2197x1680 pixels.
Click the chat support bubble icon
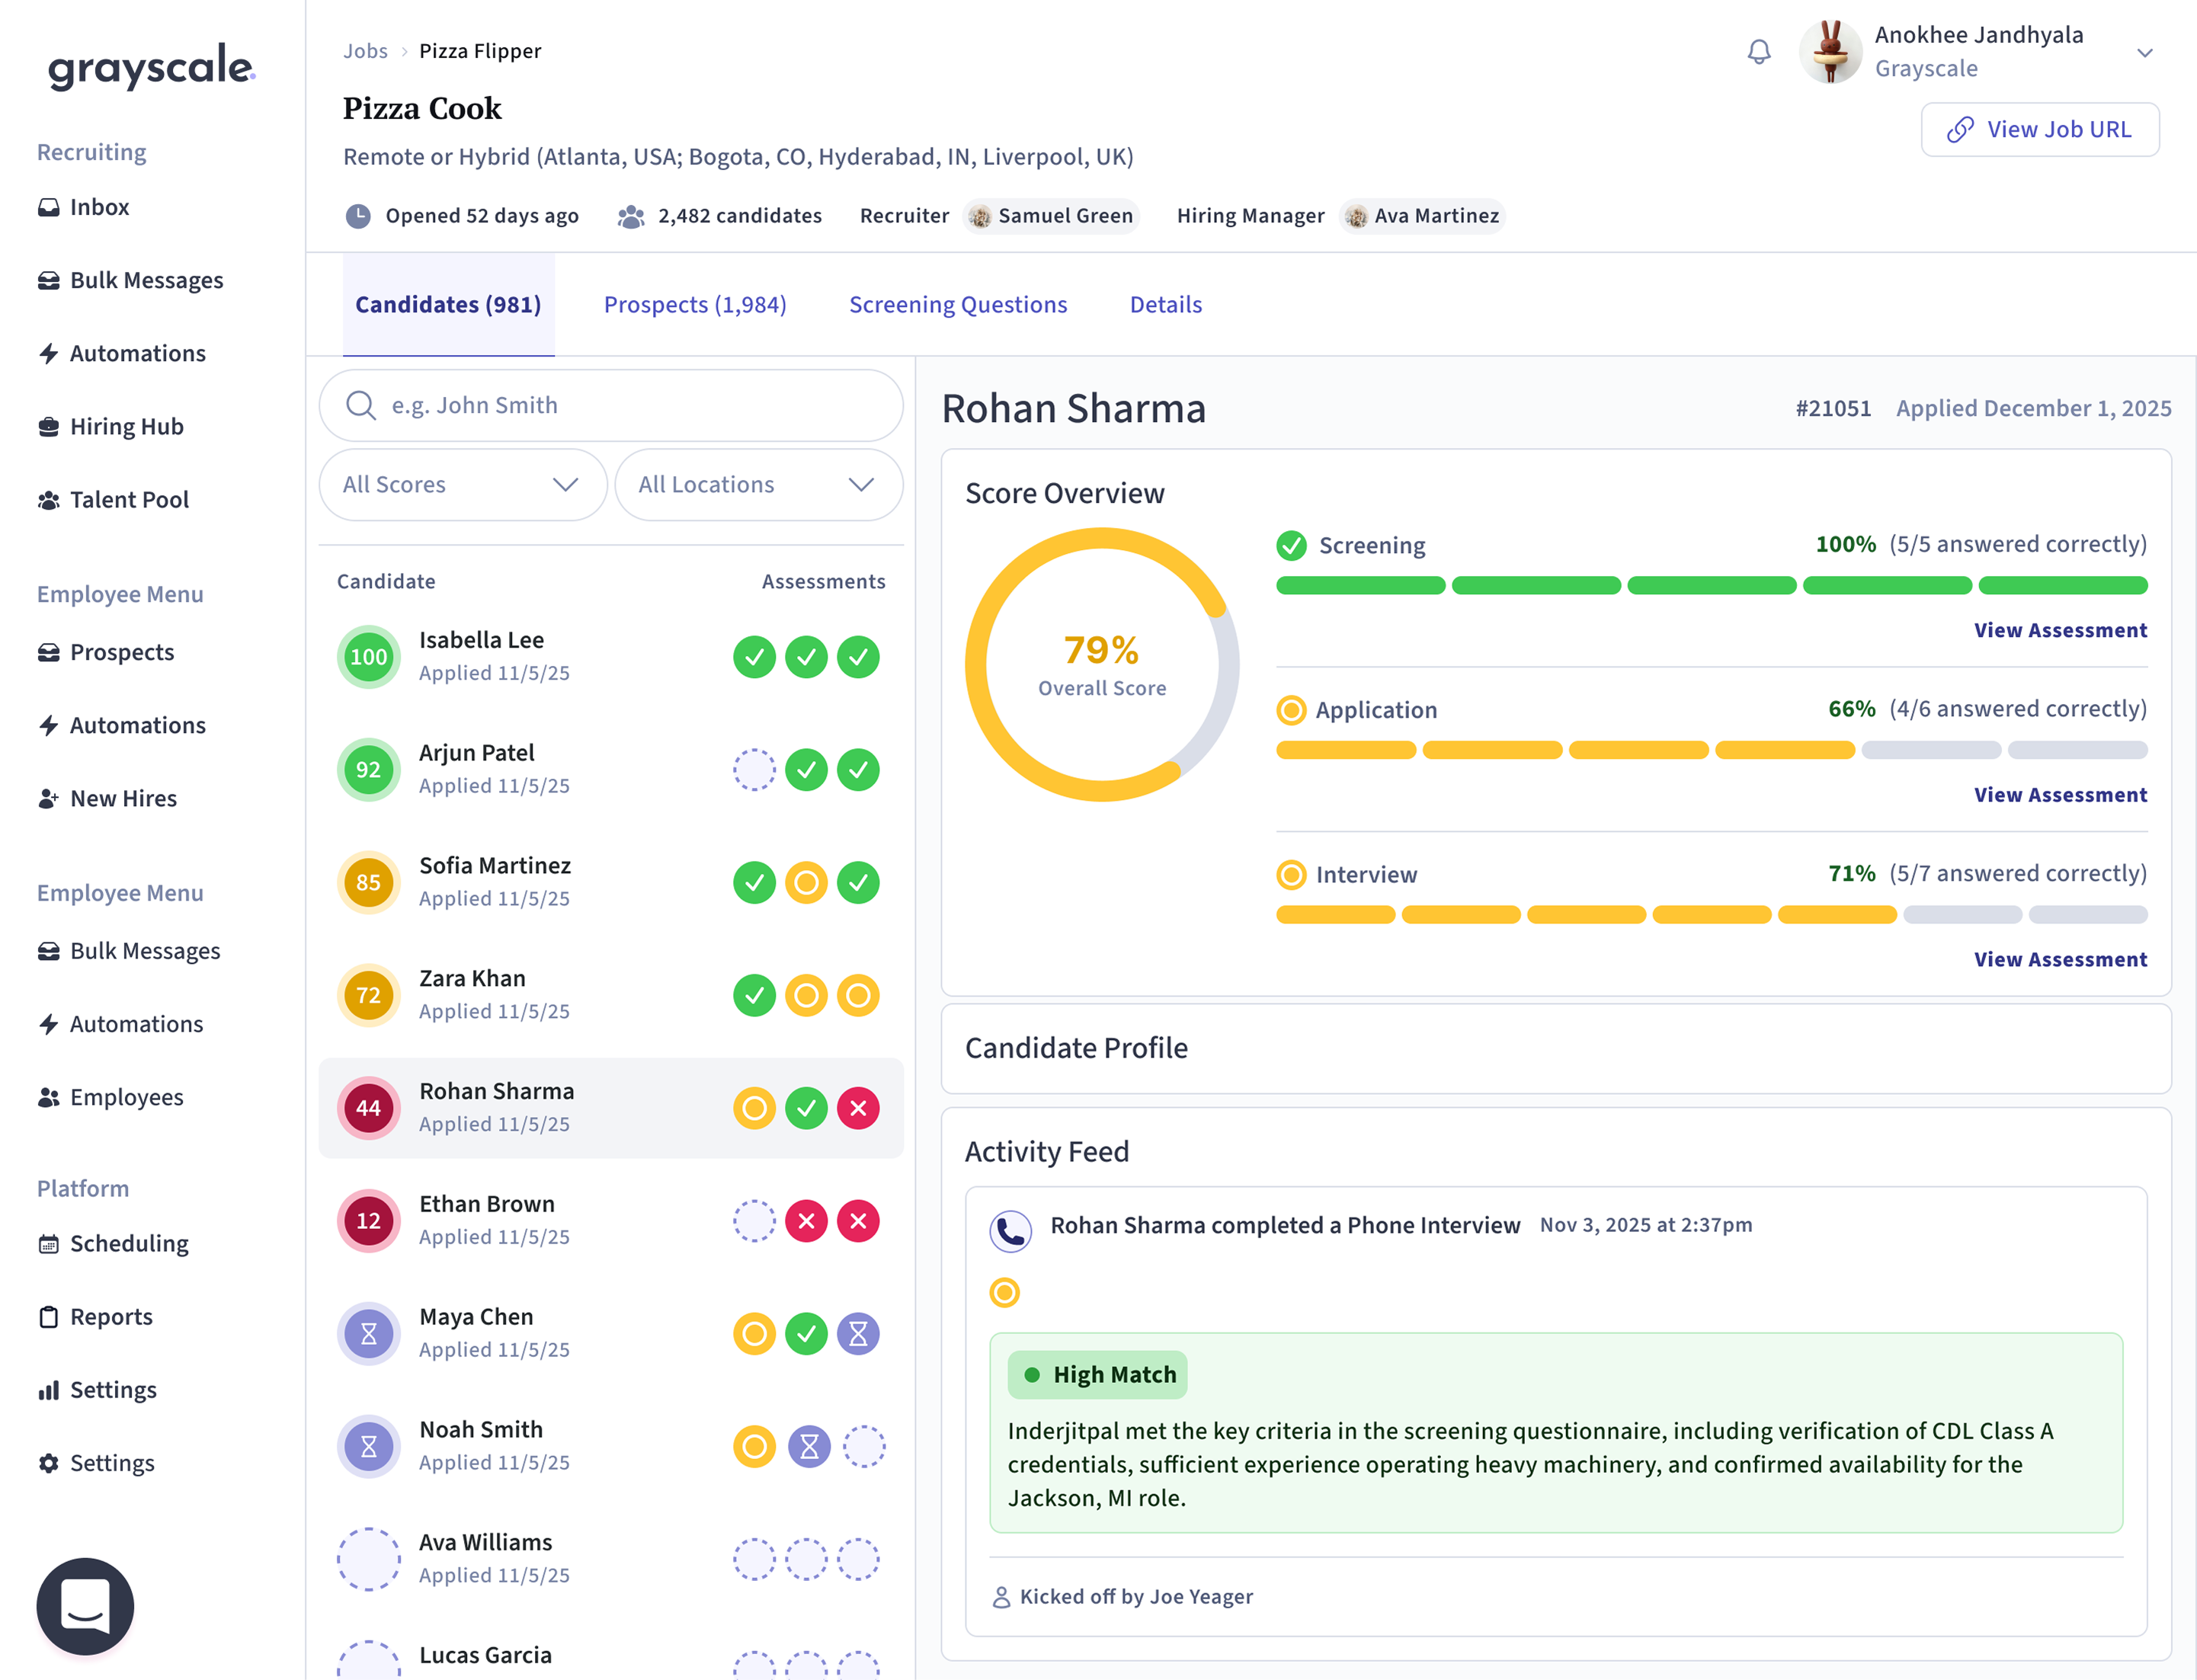coord(85,1605)
